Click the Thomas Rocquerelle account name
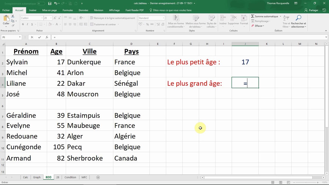329x185 pixels. click(x=278, y=3)
